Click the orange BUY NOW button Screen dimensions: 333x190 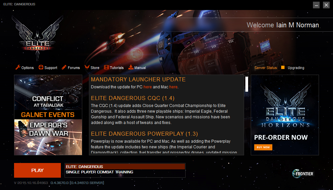tap(263, 147)
